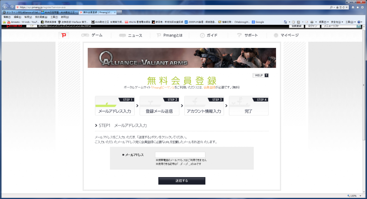
Task: Open the 2000FUN forum bookmark
Action: coord(200,22)
